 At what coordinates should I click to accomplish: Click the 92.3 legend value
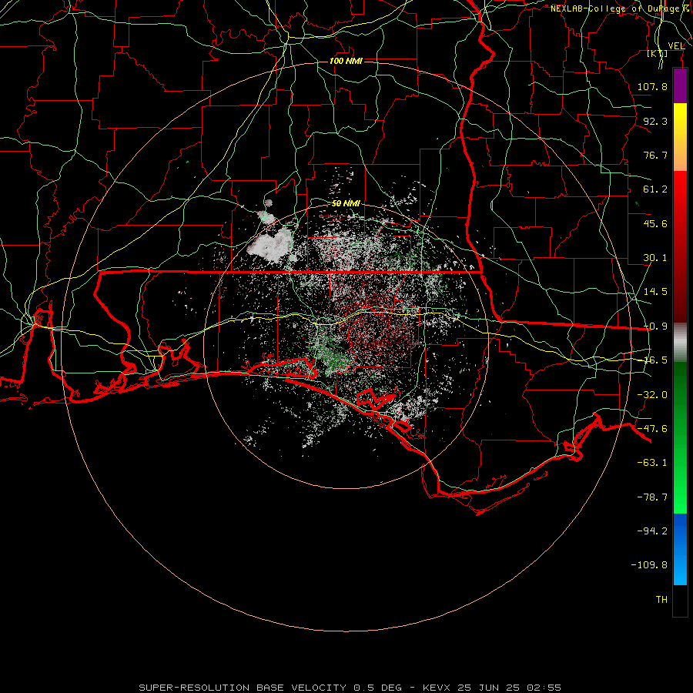coord(655,121)
